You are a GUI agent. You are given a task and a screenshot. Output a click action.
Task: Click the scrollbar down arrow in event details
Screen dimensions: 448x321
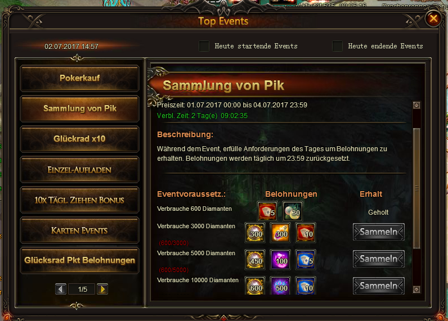pos(416,290)
